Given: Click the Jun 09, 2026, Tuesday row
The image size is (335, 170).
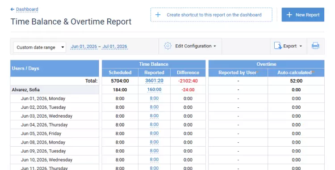Looking at the screenshot, I should [54, 151].
